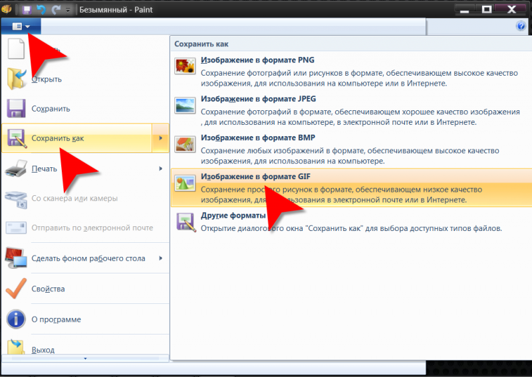This screenshot has width=532, height=377.
Task: Click the Undo arrow in title bar
Action: coord(41,9)
